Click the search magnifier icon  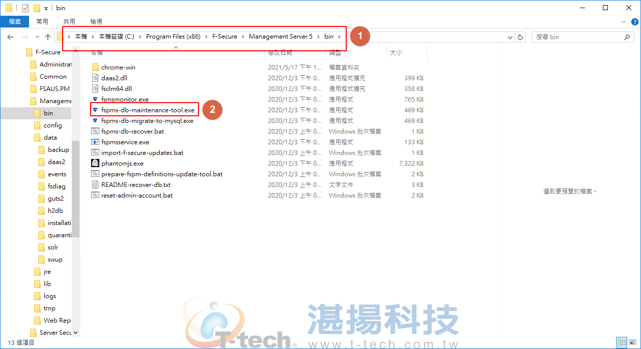tap(628, 37)
